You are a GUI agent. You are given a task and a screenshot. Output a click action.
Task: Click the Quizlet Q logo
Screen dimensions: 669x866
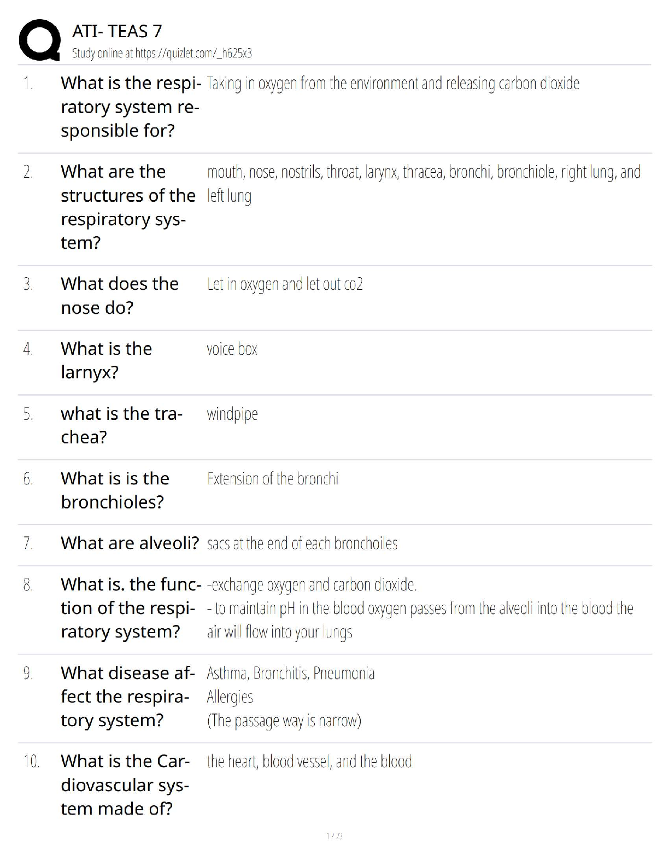(39, 40)
